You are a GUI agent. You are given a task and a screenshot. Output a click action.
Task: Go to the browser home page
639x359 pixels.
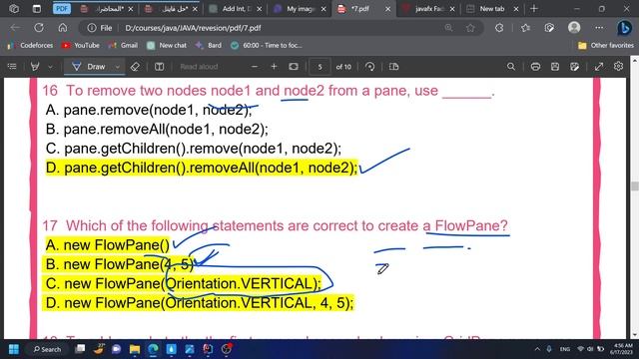pos(63,28)
